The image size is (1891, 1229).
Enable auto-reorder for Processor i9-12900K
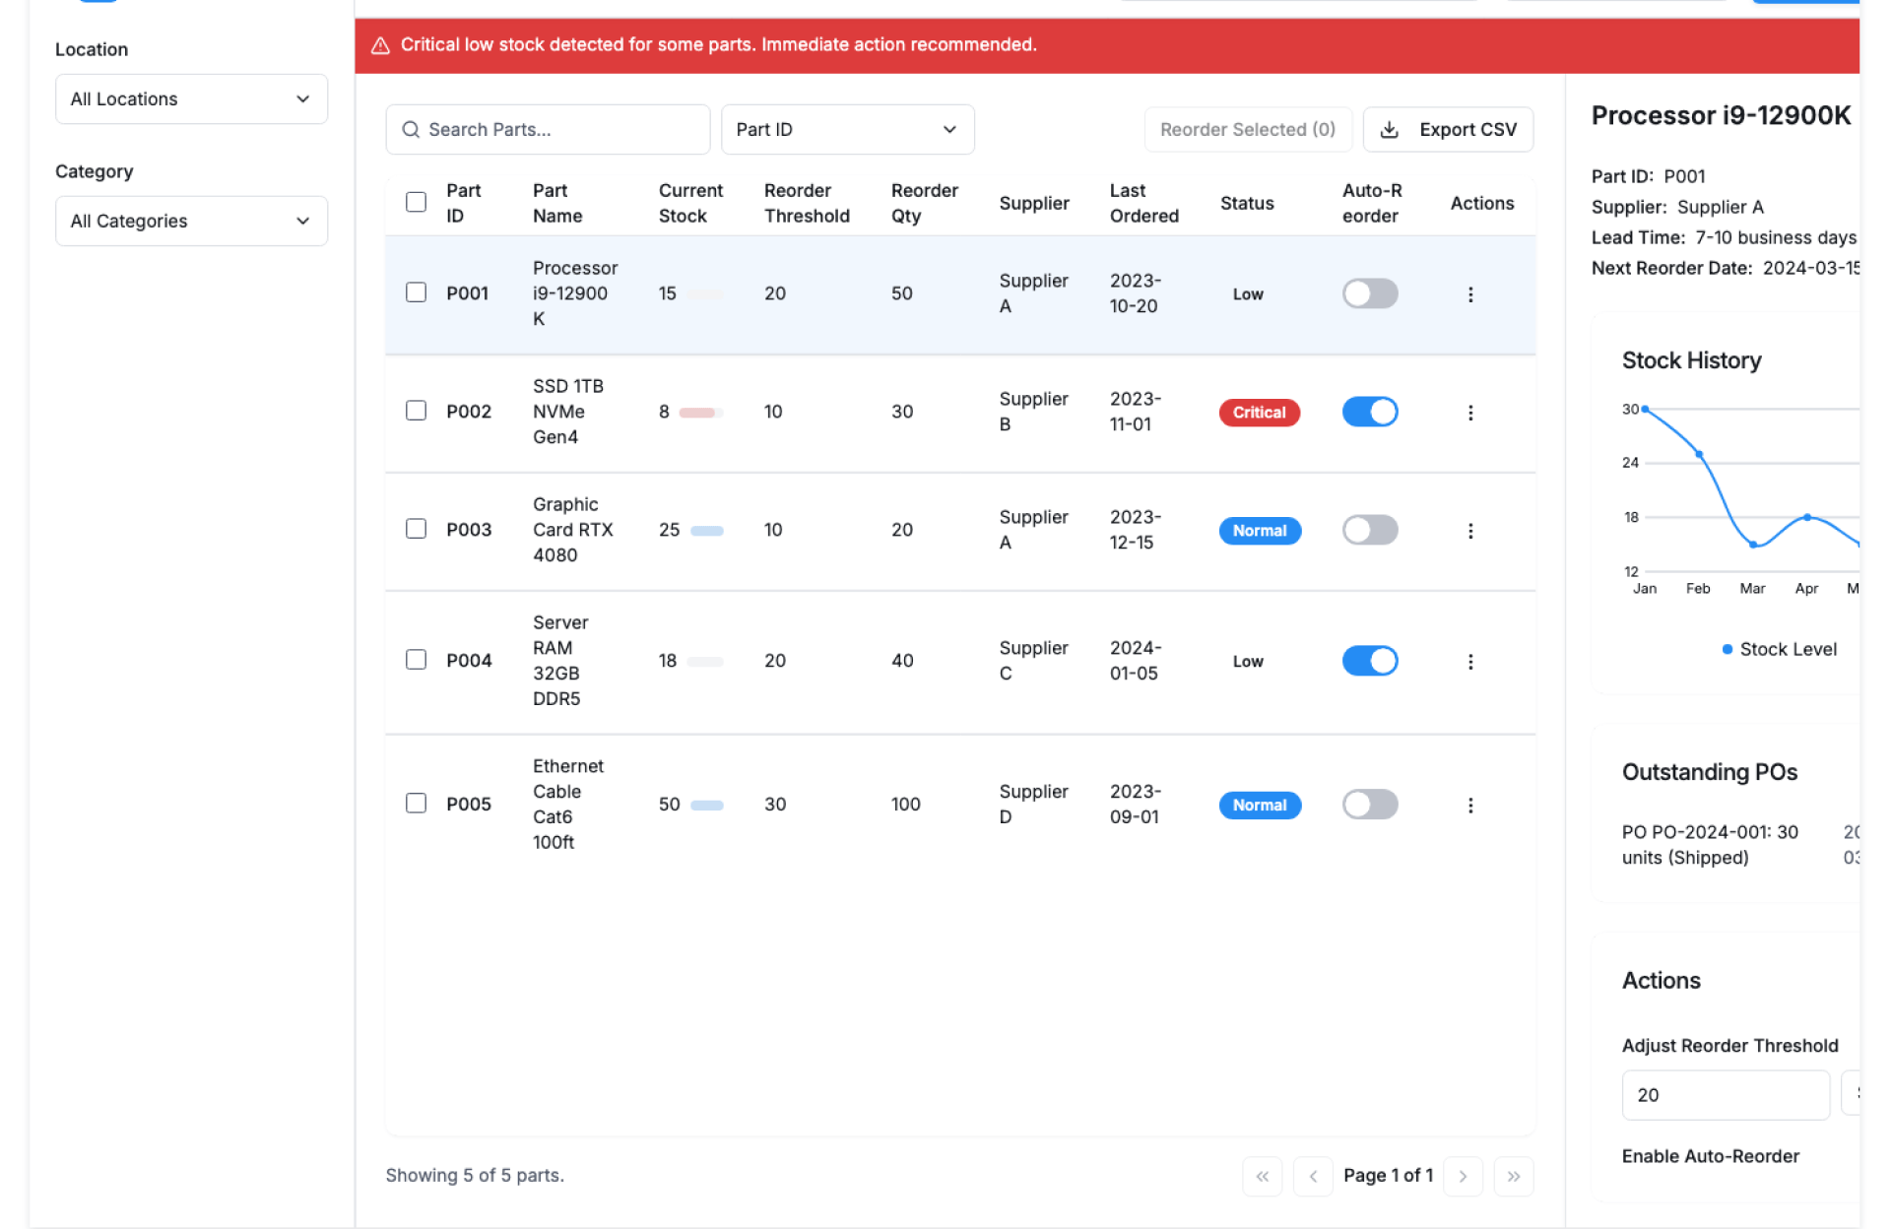tap(1369, 293)
